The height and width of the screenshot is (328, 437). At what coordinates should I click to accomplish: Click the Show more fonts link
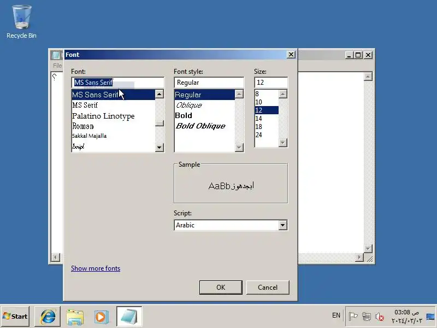(96, 268)
